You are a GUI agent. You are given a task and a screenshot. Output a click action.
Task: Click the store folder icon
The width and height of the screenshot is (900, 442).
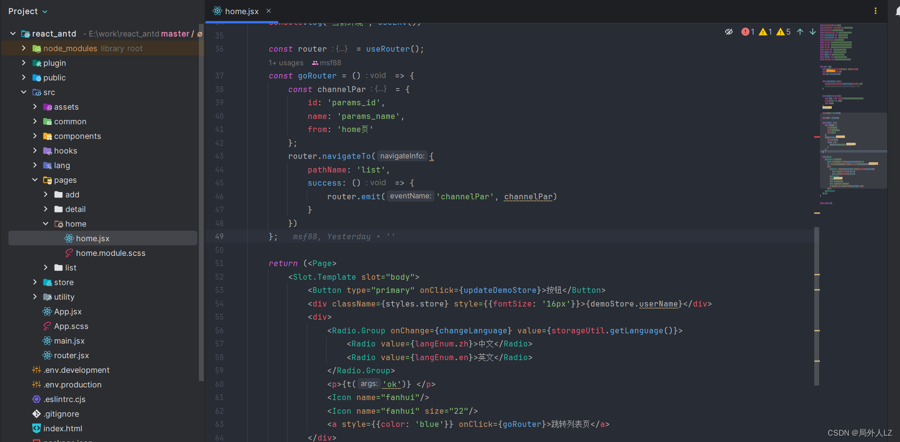47,282
